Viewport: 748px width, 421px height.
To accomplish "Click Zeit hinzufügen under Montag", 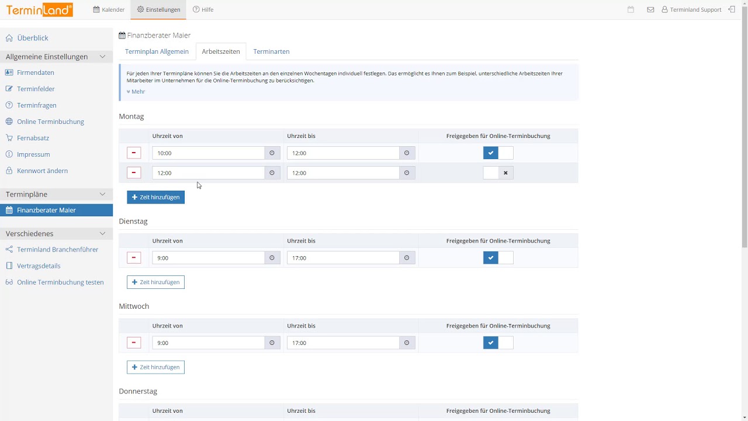I will (155, 197).
